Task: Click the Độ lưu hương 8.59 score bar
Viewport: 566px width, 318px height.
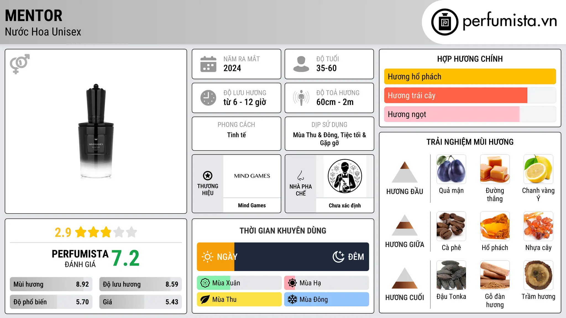Action: tap(141, 284)
